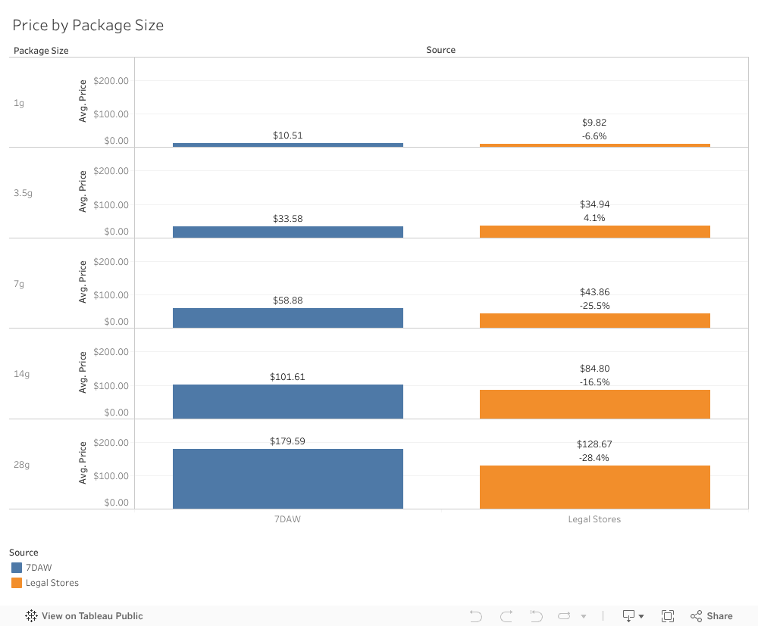The image size is (758, 626).
Task: Click the Share button
Action: 712,616
